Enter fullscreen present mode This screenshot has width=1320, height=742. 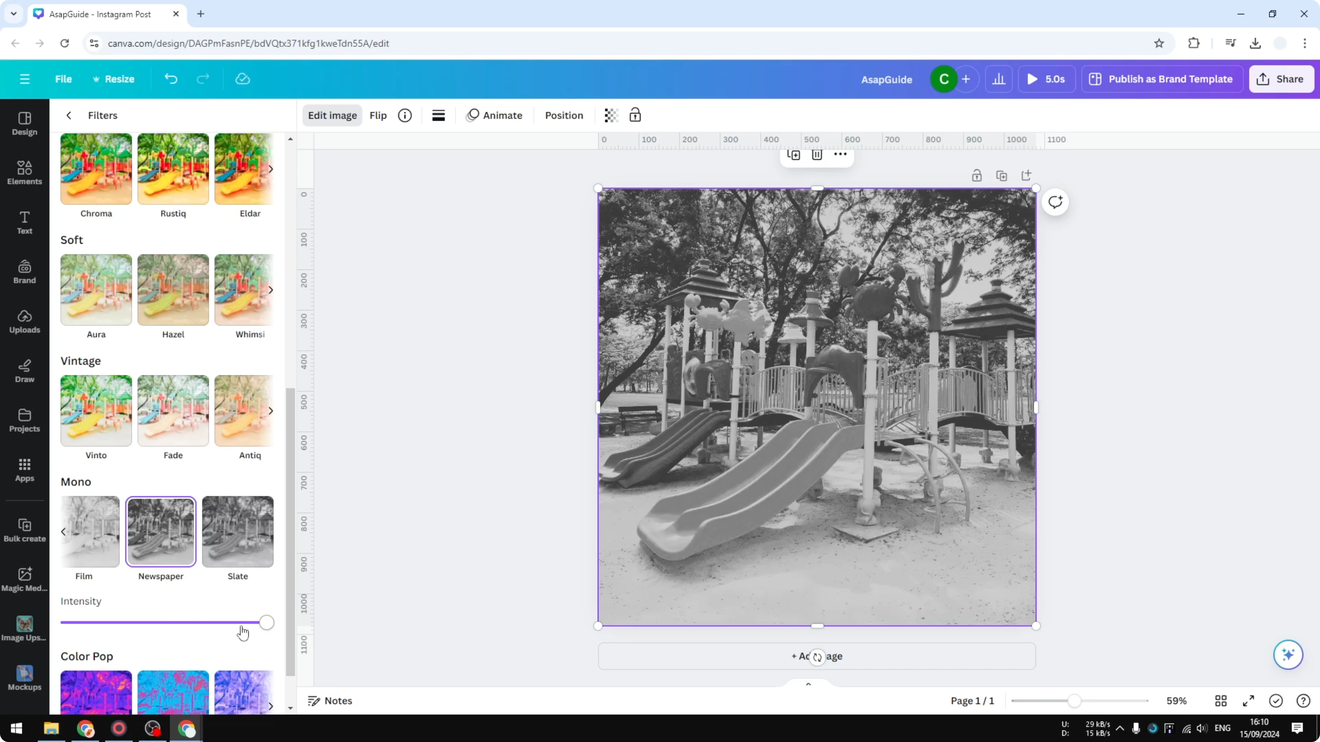pyautogui.click(x=1248, y=700)
